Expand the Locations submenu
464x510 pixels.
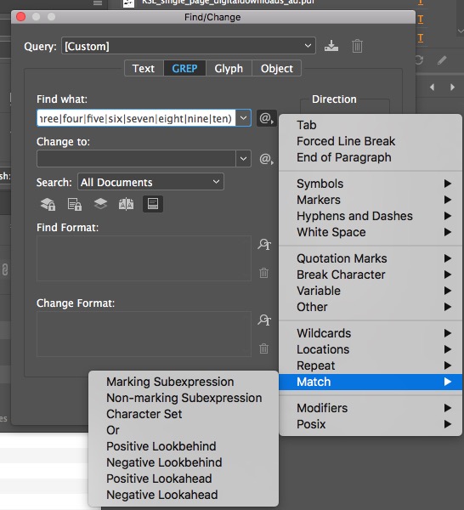(371, 349)
